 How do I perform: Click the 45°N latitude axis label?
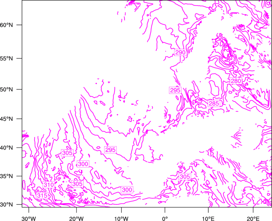tap(6, 119)
